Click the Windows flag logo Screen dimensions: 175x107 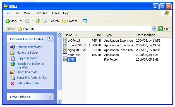[x=167, y=13]
